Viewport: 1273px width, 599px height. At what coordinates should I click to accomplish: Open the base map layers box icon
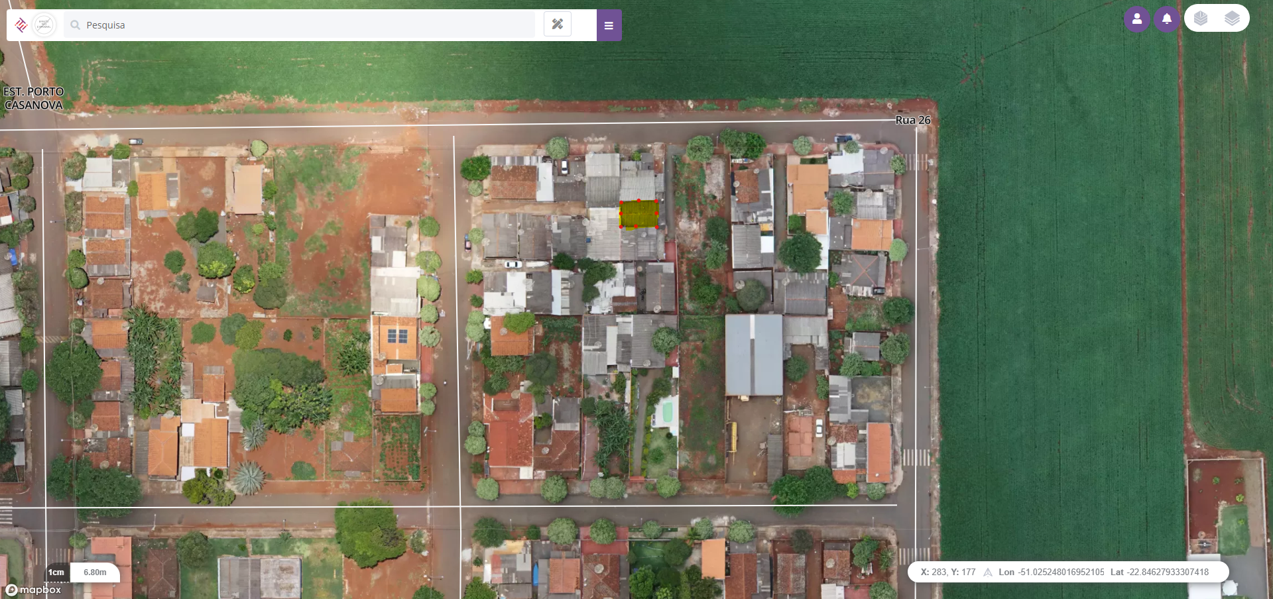pos(1201,19)
